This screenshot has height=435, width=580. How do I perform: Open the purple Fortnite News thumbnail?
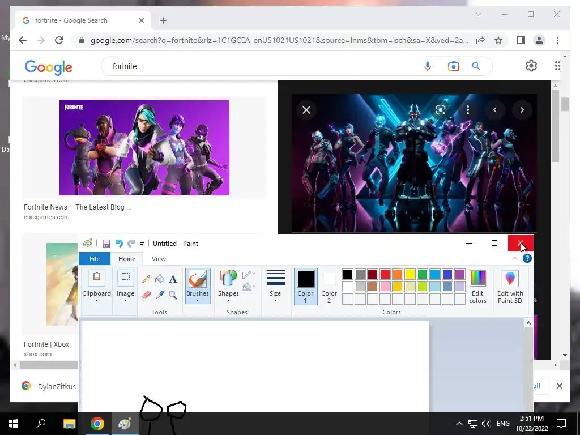[144, 147]
